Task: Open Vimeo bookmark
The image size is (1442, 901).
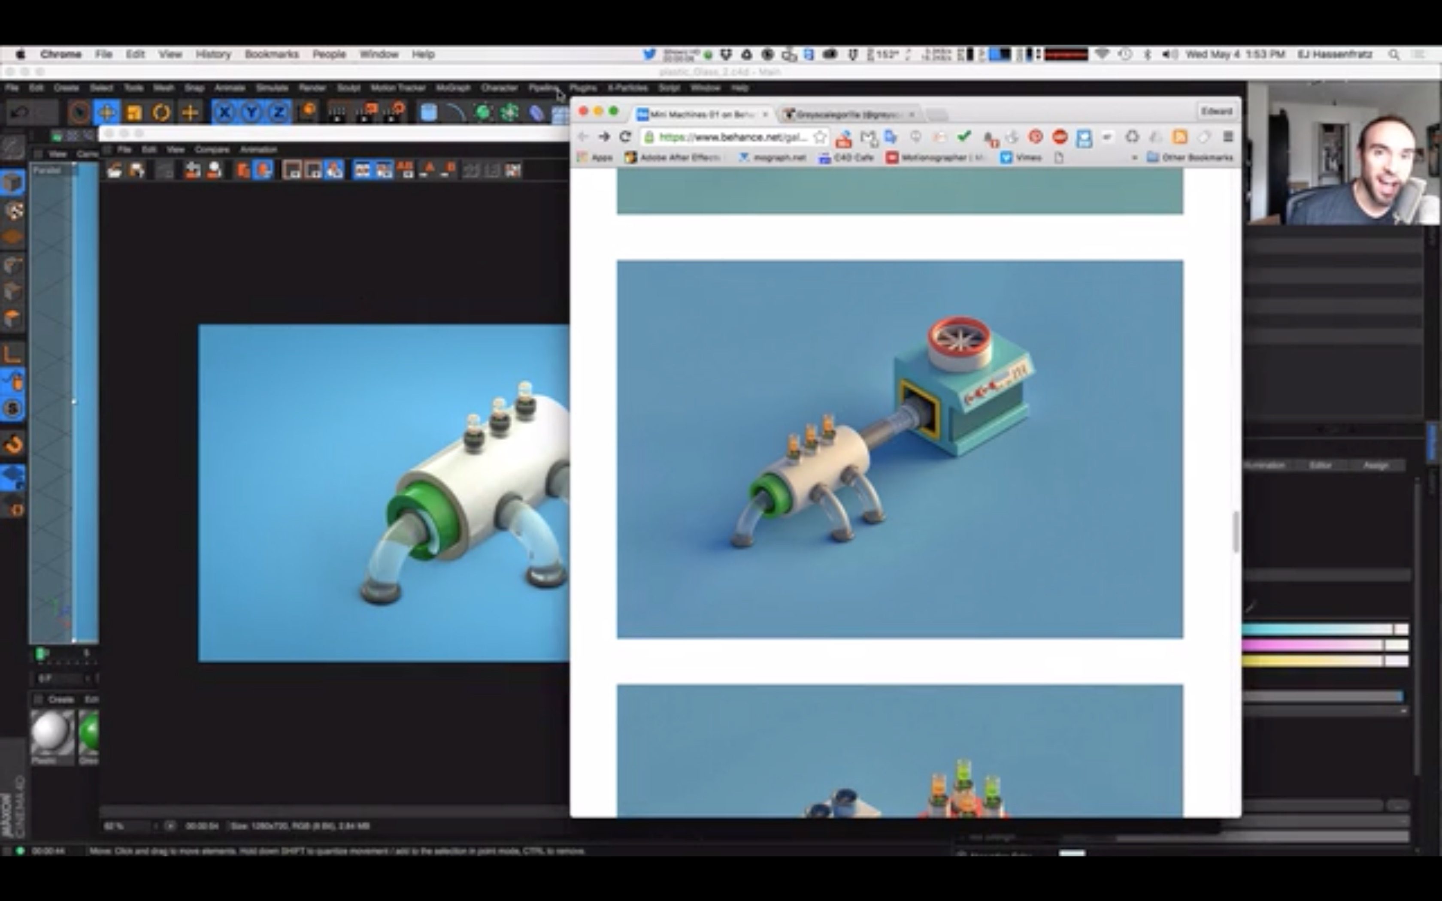Action: (1021, 158)
